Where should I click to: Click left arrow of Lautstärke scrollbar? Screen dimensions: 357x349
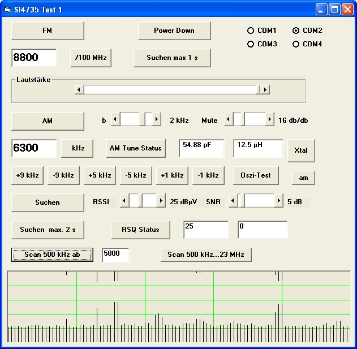[x=80, y=89]
